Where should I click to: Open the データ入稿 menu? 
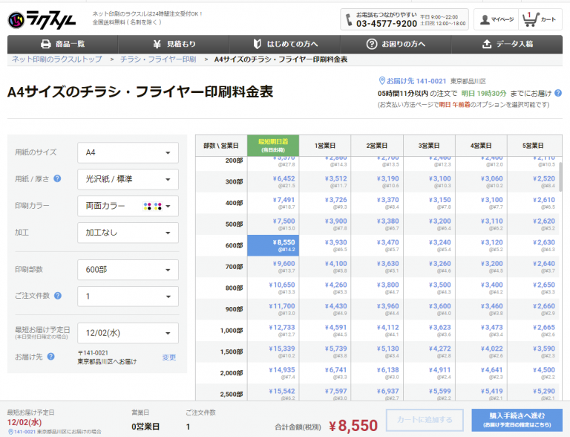pos(507,44)
